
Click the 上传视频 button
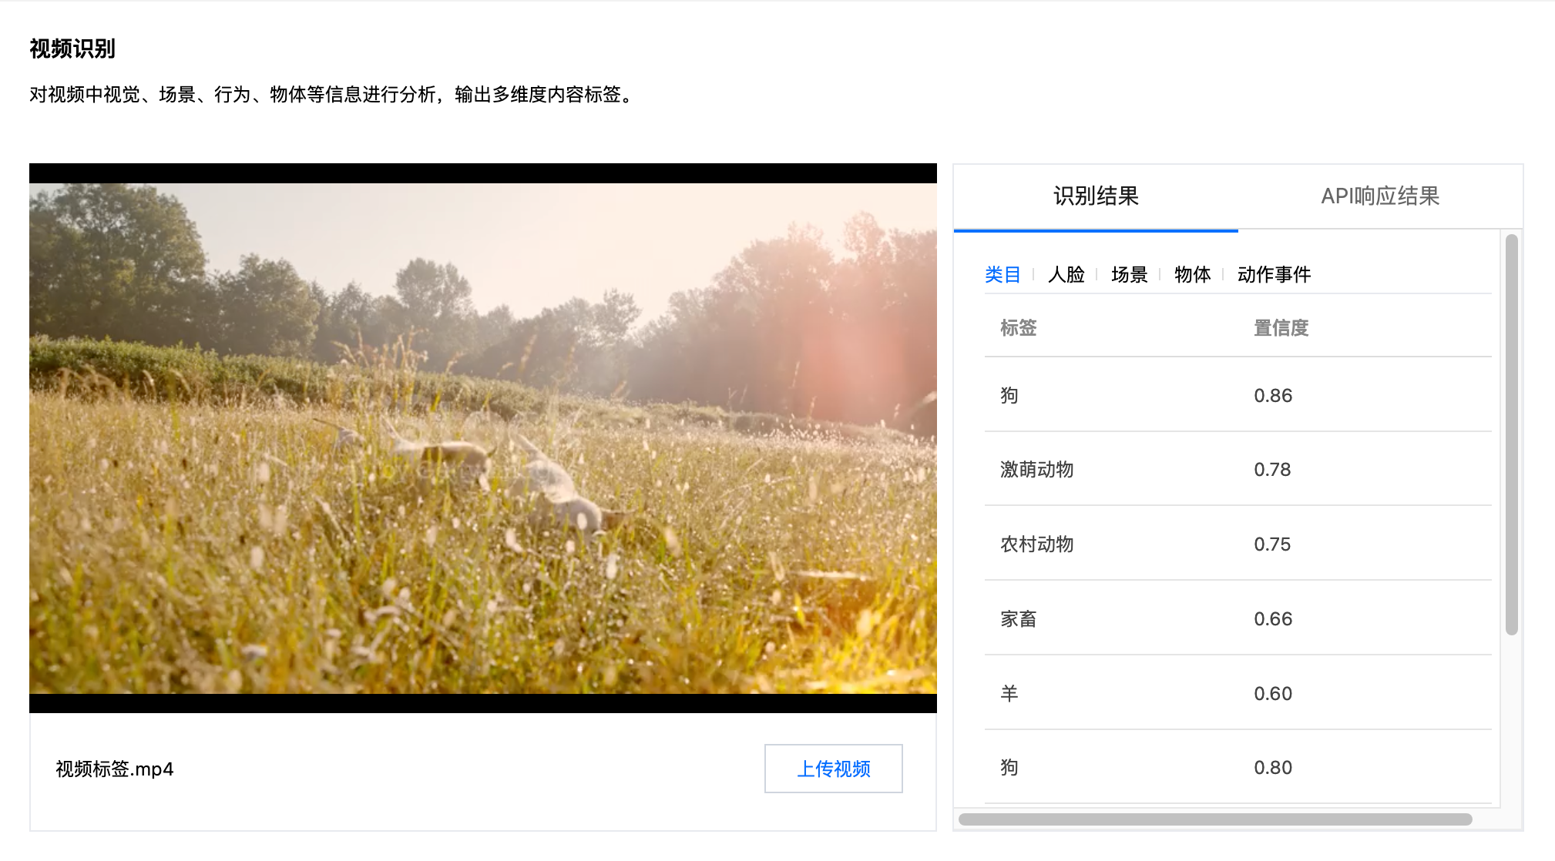point(834,769)
